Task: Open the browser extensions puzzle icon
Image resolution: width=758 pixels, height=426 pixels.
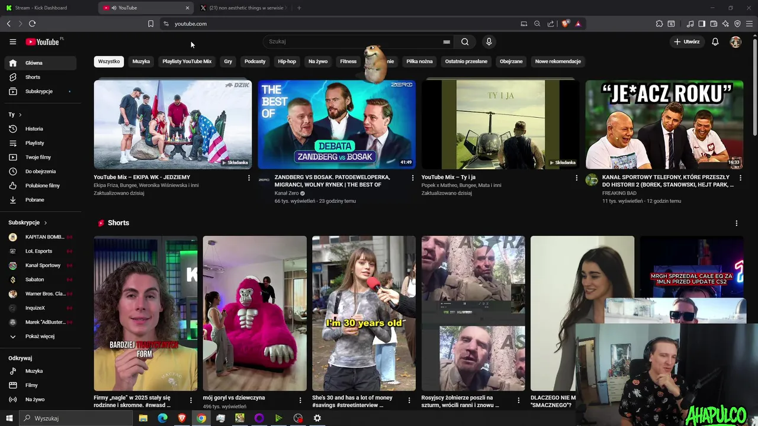Action: [659, 24]
